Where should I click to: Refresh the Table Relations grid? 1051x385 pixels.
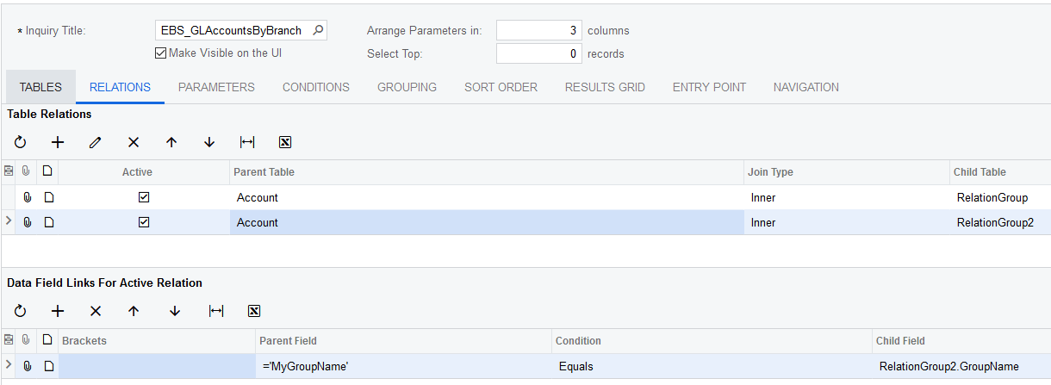click(21, 142)
